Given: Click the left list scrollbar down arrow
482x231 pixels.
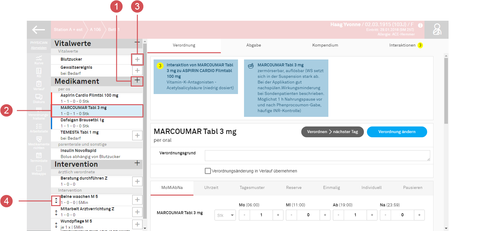Looking at the screenshot, I should tap(145, 228).
